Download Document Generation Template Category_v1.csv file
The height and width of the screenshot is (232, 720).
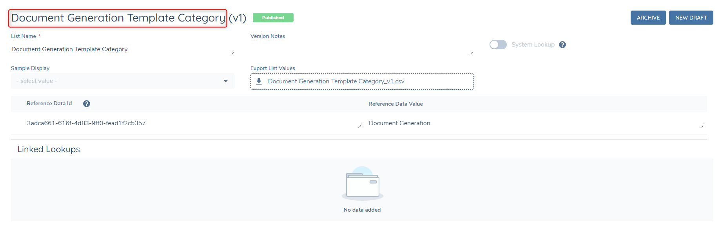(336, 81)
